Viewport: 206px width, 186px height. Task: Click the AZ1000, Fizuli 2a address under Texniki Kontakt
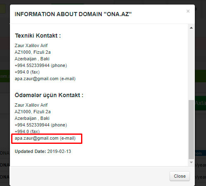[x=33, y=52]
